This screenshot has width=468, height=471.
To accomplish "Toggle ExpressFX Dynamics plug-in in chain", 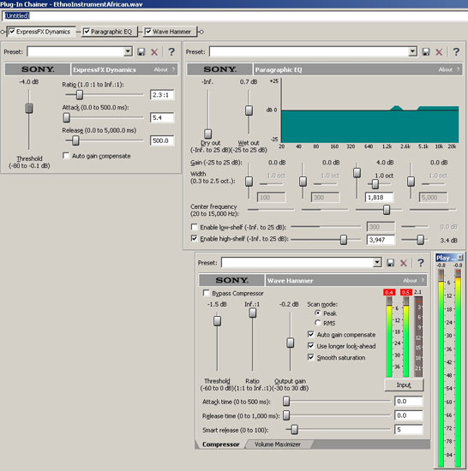I will [x=12, y=32].
